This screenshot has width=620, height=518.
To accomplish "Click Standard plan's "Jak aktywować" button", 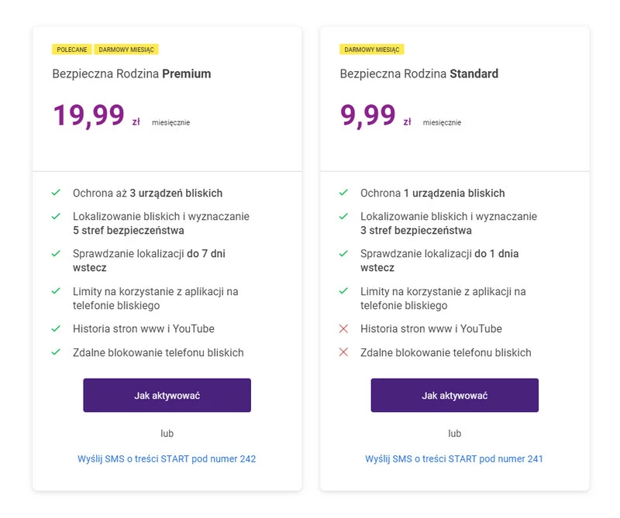I will 454,395.
